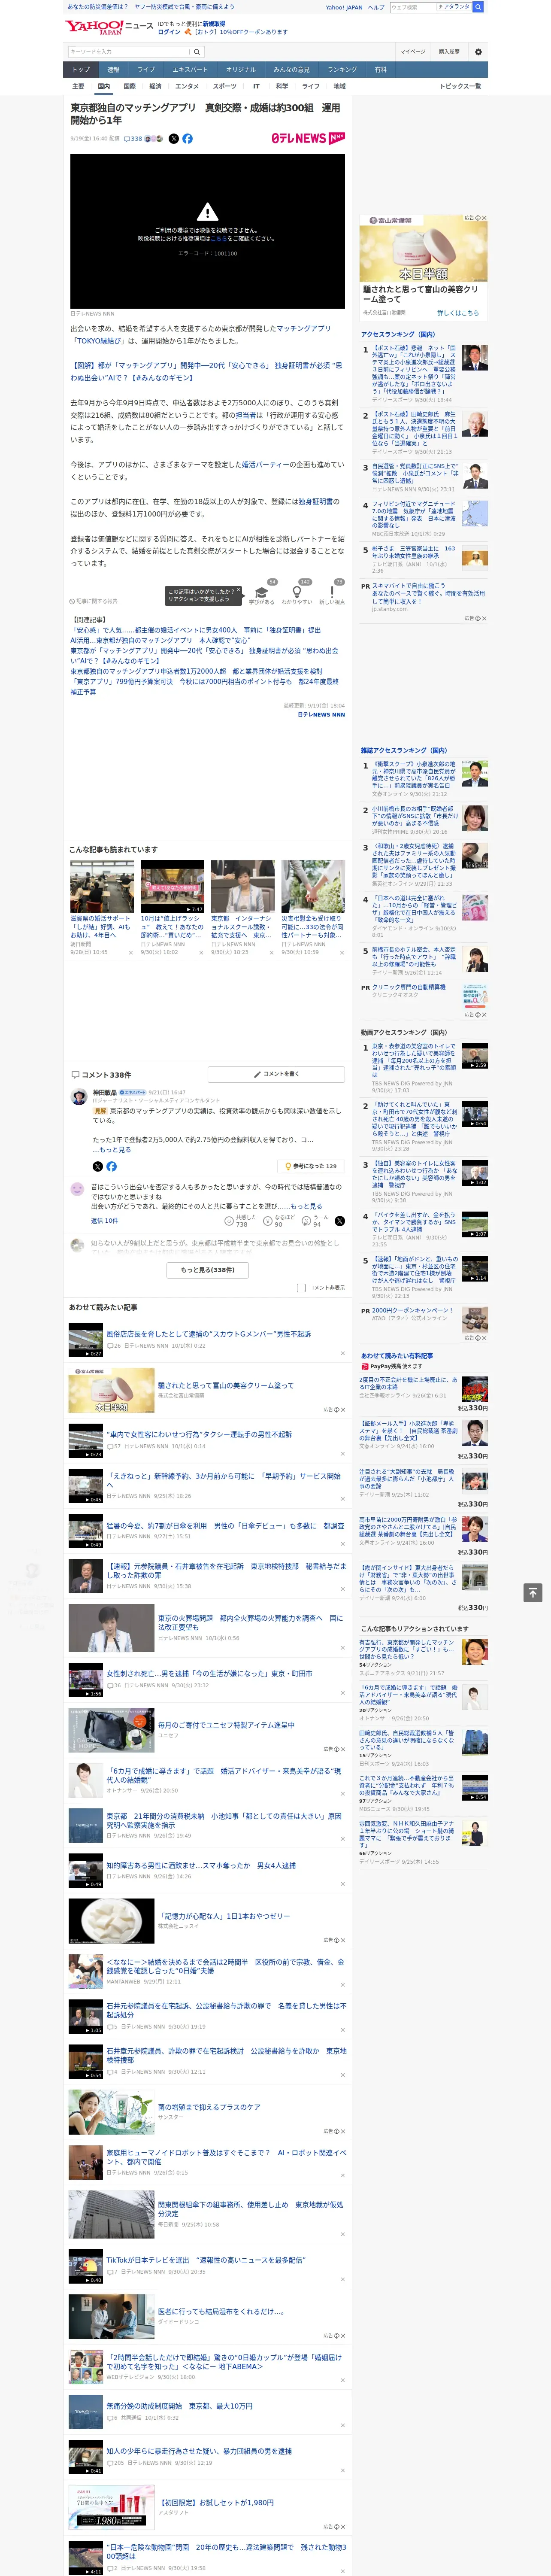This screenshot has height=2576, width=551.
Task: Open the settings gear icon
Action: click(x=478, y=51)
